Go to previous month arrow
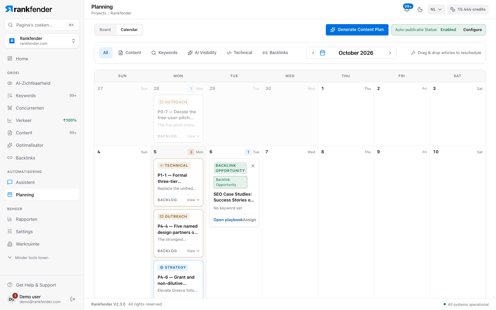Image resolution: width=496 pixels, height=310 pixels. (313, 53)
